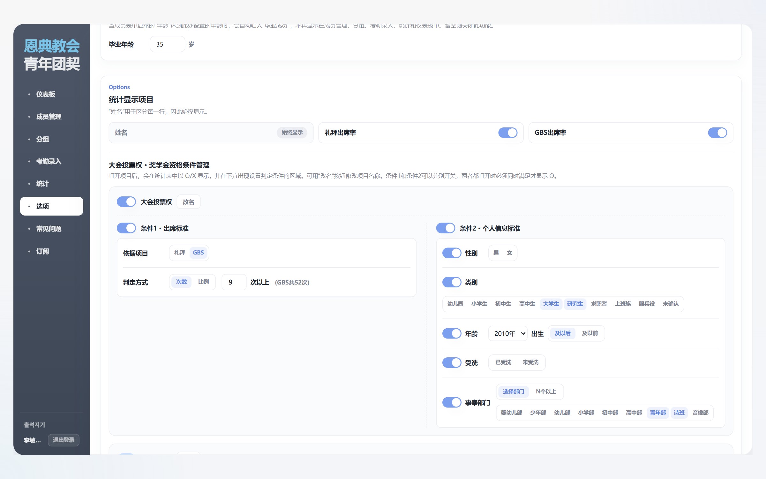Select 男 gender option
This screenshot has height=479, width=766.
click(x=496, y=253)
